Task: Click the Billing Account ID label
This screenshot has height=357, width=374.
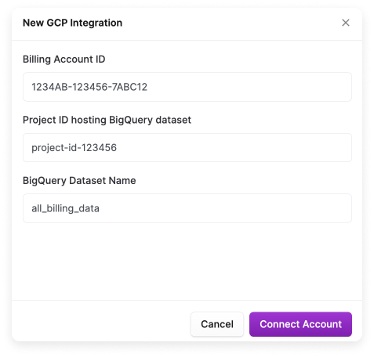Action: tap(64, 59)
